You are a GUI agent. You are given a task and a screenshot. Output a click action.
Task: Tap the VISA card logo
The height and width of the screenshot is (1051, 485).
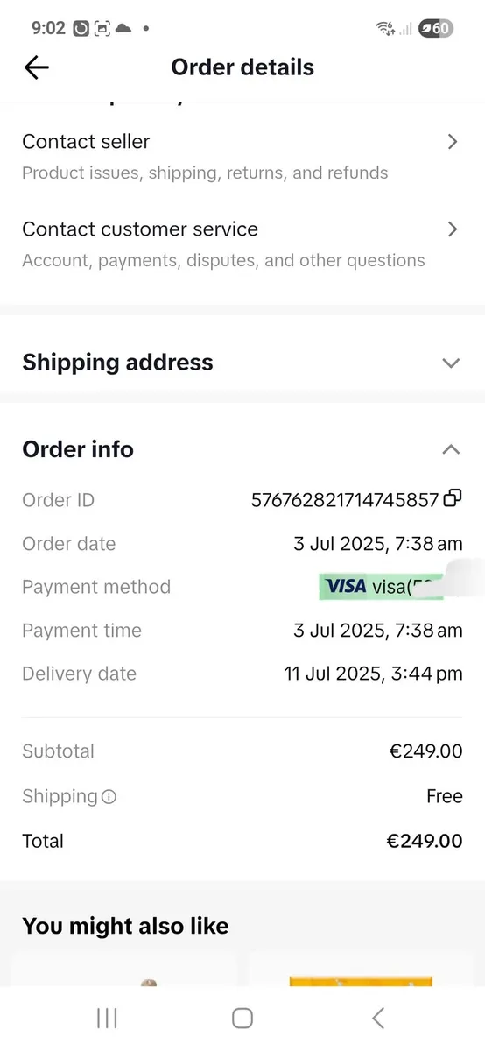point(345,587)
